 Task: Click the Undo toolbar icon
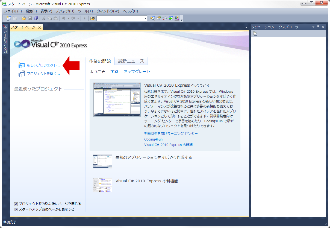pos(63,18)
